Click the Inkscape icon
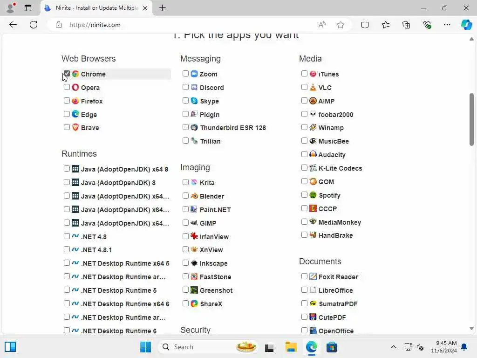This screenshot has width=477, height=358. coord(194,263)
